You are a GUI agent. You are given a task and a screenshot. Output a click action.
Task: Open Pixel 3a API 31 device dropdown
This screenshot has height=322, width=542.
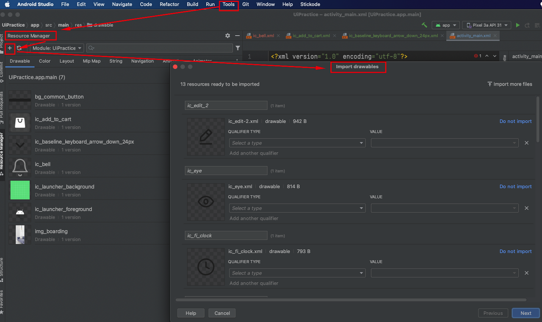click(487, 25)
